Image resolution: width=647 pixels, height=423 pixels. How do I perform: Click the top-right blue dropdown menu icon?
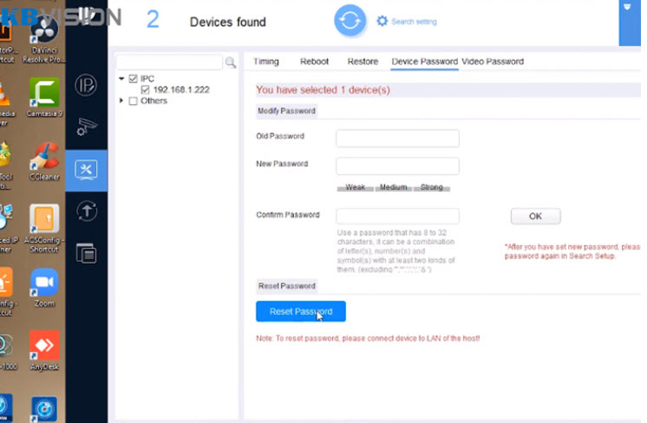[x=627, y=7]
